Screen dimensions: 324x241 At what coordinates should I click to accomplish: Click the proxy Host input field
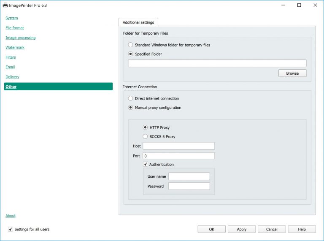(x=179, y=146)
